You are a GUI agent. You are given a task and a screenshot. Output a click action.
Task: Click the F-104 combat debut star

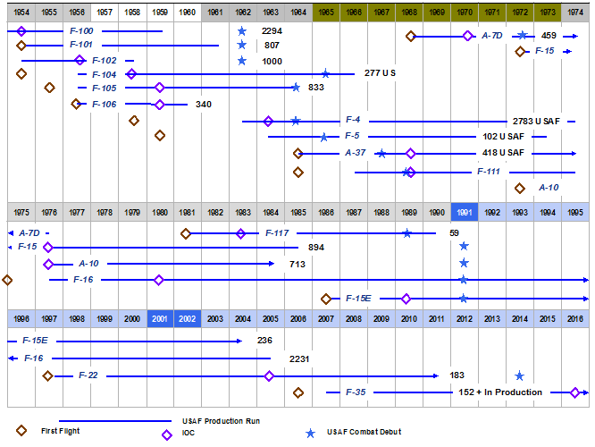(325, 74)
